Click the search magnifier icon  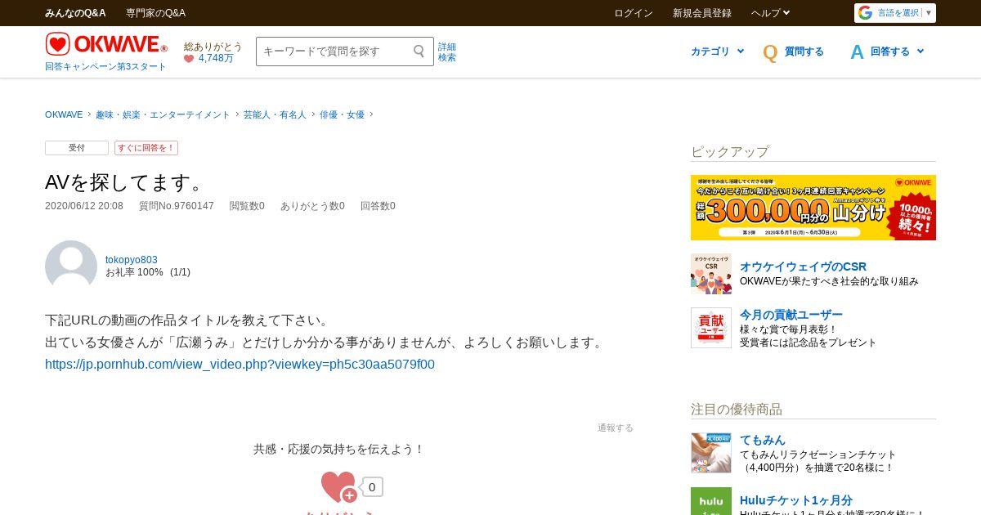pyautogui.click(x=419, y=51)
